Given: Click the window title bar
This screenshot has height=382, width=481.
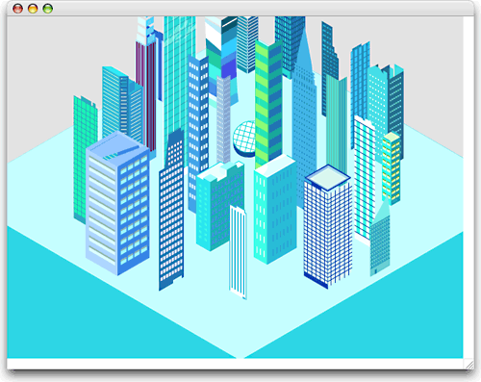Looking at the screenshot, I should pyautogui.click(x=240, y=9).
